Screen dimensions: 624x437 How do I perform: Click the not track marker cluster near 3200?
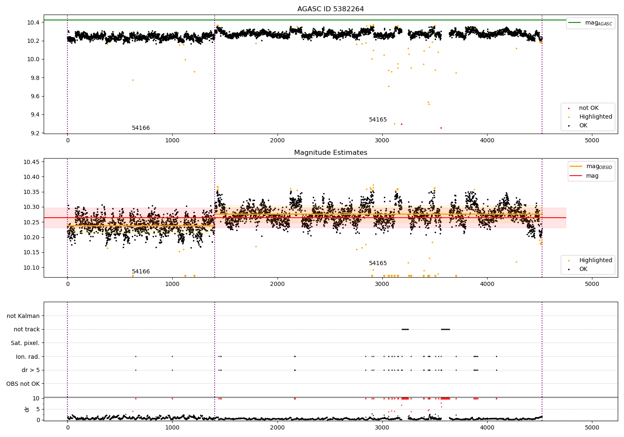[x=405, y=330]
